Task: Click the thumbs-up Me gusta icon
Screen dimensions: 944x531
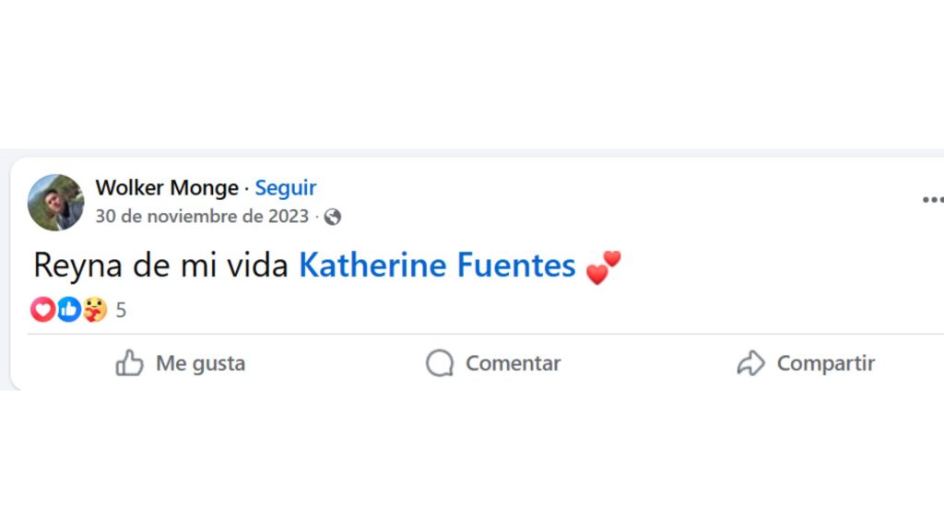Action: point(130,363)
